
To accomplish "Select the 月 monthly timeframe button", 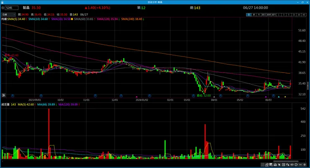I will coord(259,15).
